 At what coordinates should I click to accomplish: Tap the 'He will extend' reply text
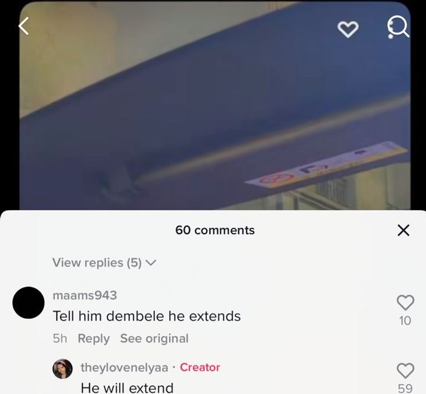[127, 387]
